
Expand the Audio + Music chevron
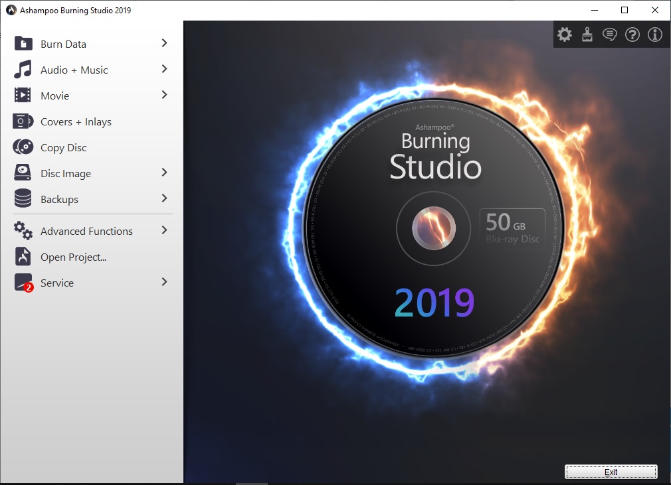[x=165, y=68]
